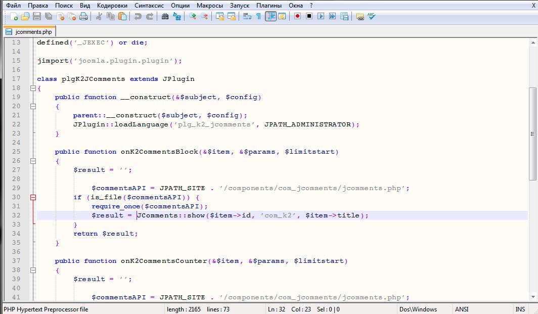This screenshot has width=538, height=314.
Task: Toggle synchronized horizontal scrolling
Action: [232, 16]
